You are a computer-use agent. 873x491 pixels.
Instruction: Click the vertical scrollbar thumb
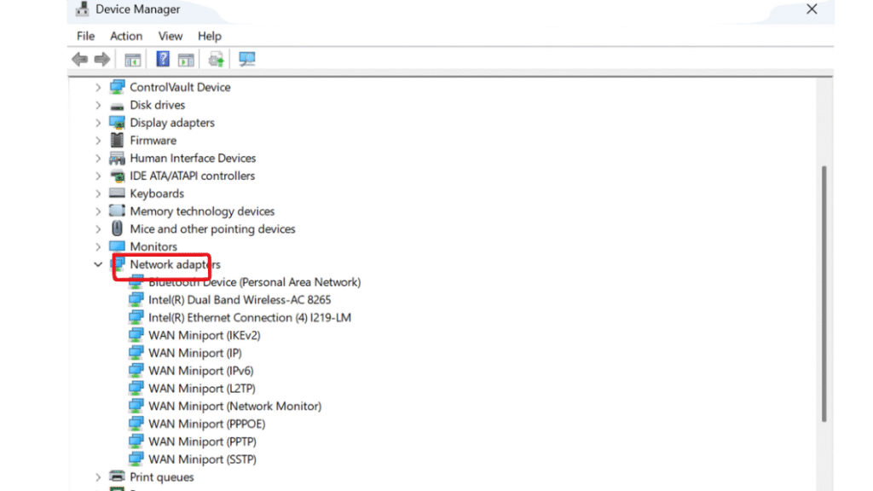[824, 294]
